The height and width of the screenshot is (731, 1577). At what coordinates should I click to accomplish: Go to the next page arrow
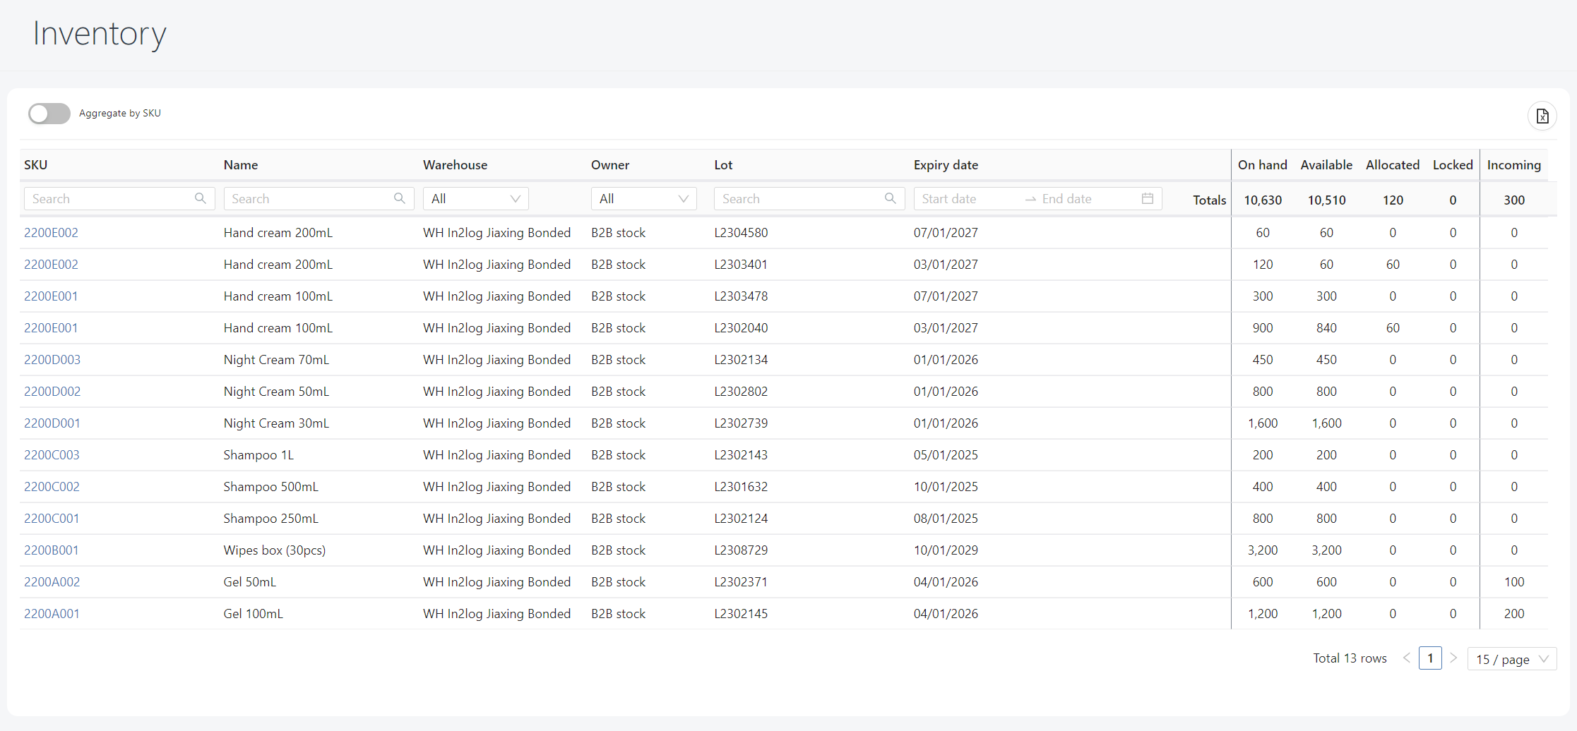(x=1453, y=658)
